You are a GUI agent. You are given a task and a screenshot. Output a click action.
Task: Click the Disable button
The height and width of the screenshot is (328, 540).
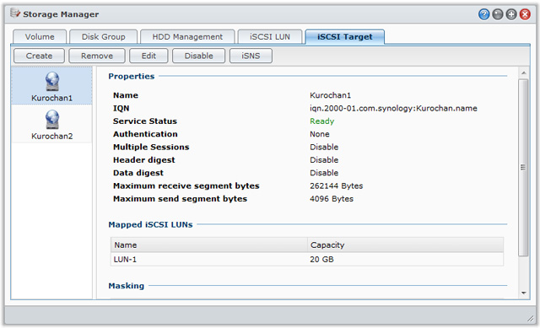[199, 56]
